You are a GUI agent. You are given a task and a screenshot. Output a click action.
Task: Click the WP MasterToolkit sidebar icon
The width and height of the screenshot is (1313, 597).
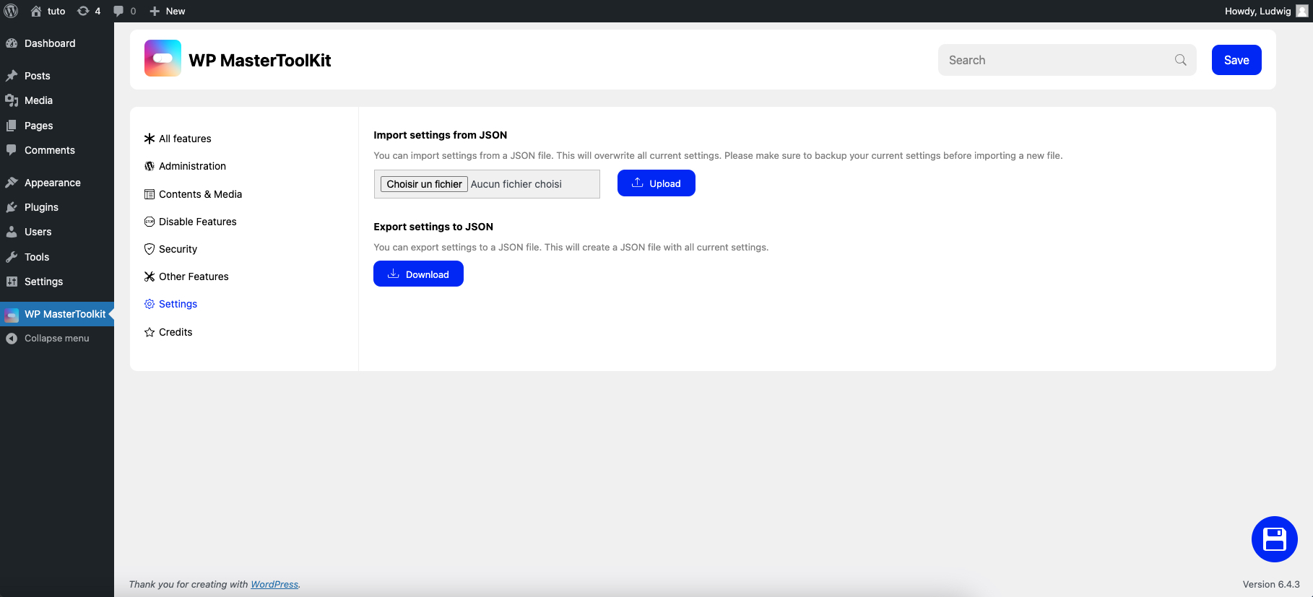click(12, 315)
